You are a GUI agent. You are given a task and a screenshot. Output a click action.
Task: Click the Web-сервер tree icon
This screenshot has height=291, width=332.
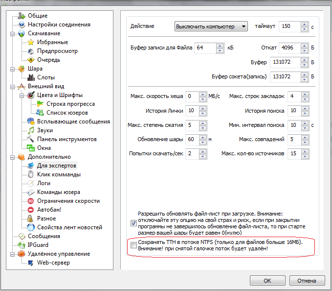31,263
